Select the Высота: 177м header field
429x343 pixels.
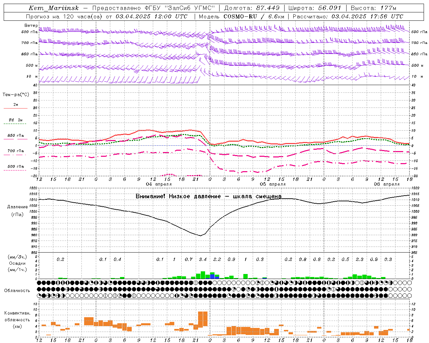(373, 8)
